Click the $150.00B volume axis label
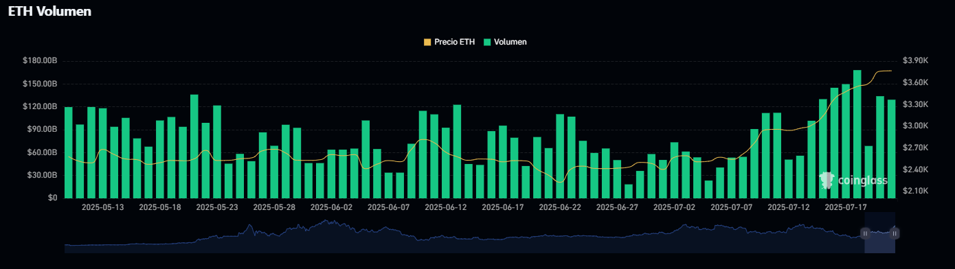The width and height of the screenshot is (955, 269). 40,84
